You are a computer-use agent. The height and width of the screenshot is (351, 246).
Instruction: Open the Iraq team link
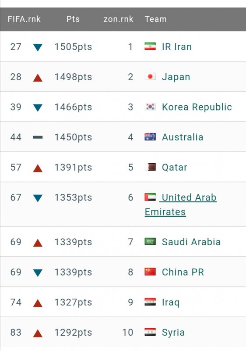[x=171, y=302]
